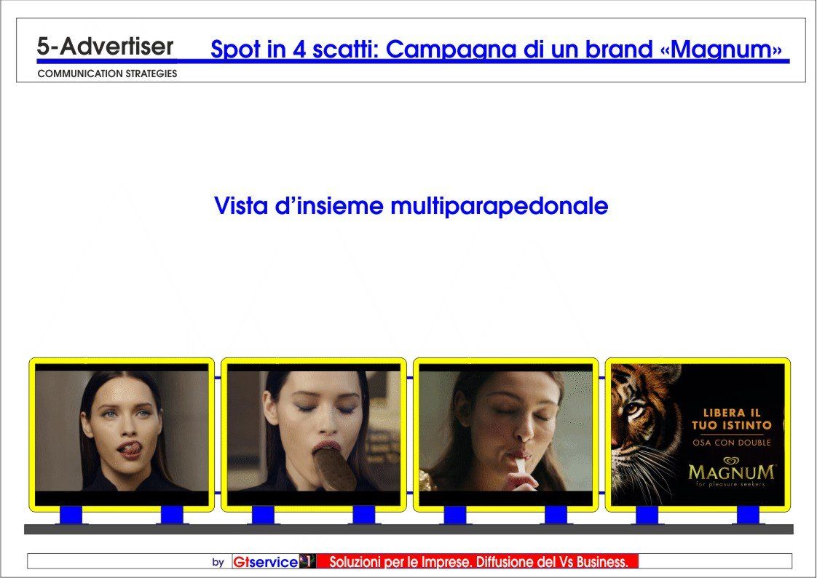Viewport: 817px width, 578px height.
Task: Click 'for pleasure seekers' tagline
Action: click(730, 484)
